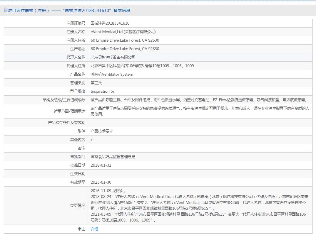
Task: Click the model value Inspiration 5i
Action: [102, 91]
